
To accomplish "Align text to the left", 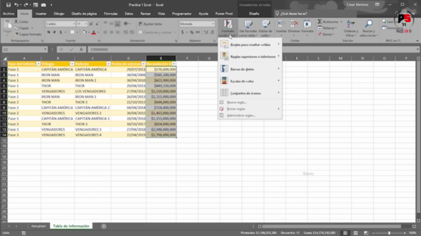I will coord(105,32).
